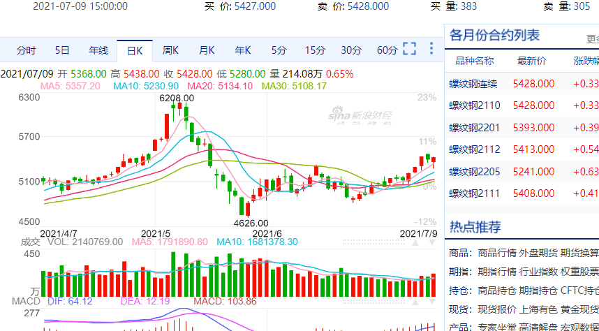Grab the dotted handle above volume chart
The height and width of the screenshot is (331, 599).
(374, 242)
